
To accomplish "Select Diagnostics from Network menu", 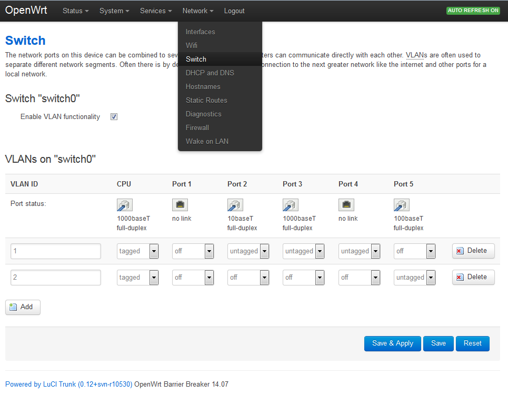I will pyautogui.click(x=220, y=114).
